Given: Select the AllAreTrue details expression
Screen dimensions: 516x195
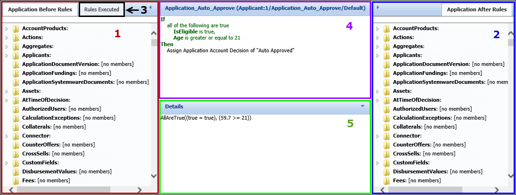Looking at the screenshot, I should point(206,118).
